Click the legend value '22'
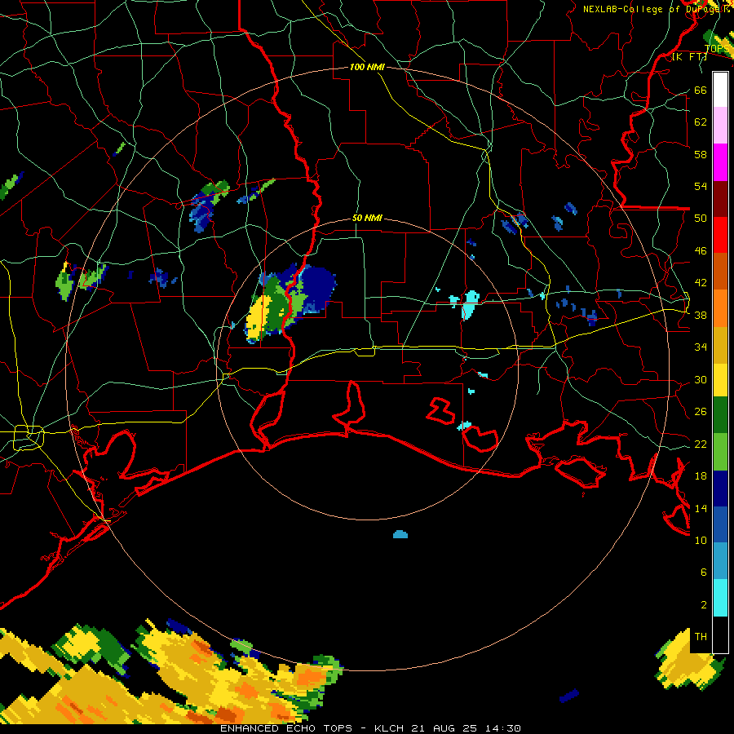Viewport: 734px width, 734px height. click(x=701, y=444)
